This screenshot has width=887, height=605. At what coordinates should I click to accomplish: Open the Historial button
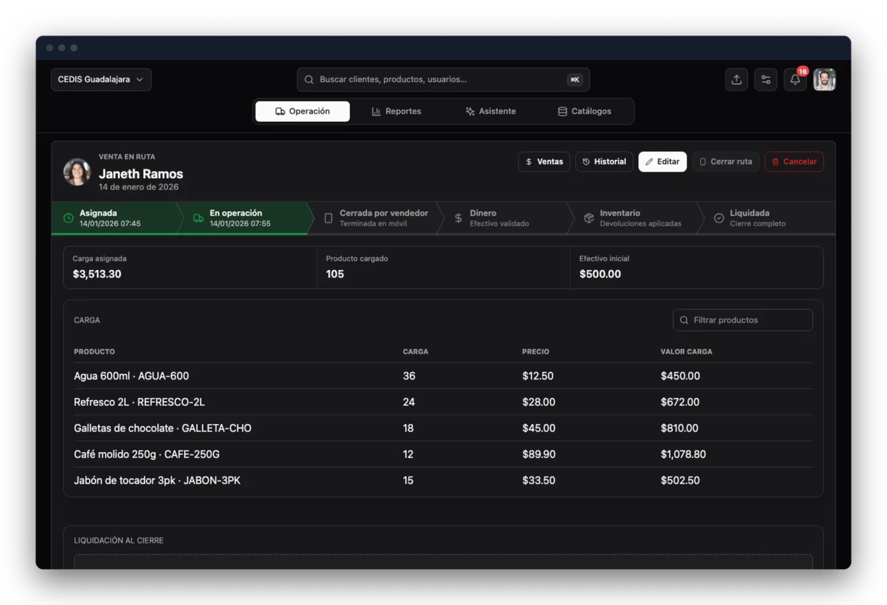[604, 162]
